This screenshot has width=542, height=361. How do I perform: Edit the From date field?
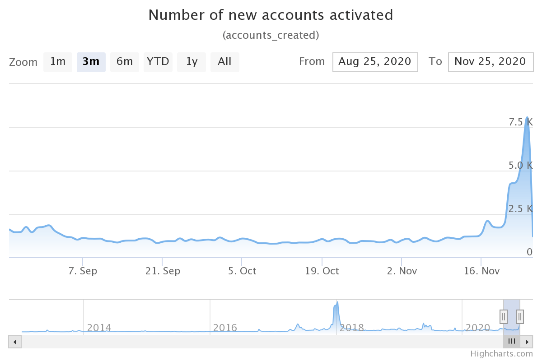[x=375, y=62]
